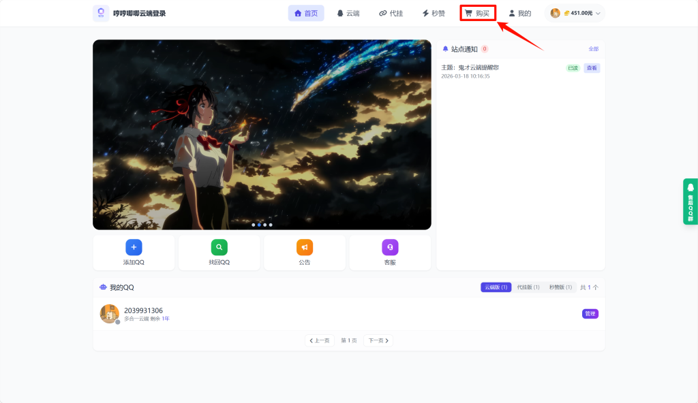
Task: Click the anime banner image
Action: (262, 135)
